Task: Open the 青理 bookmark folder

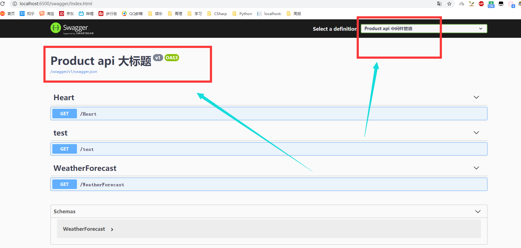Action: [175, 14]
